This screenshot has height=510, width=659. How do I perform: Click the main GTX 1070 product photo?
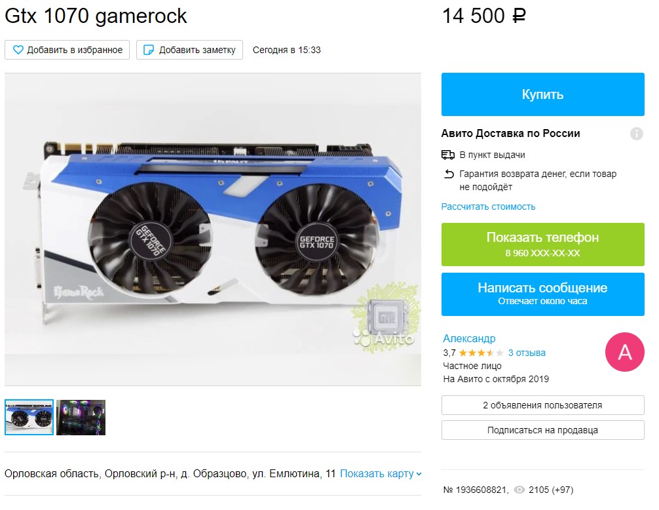[x=213, y=229]
